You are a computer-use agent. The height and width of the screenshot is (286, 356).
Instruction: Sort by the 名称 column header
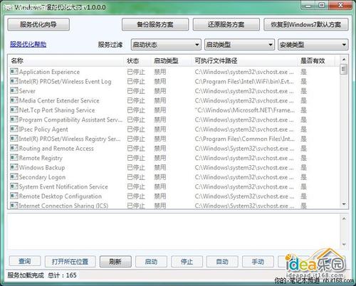[17, 60]
